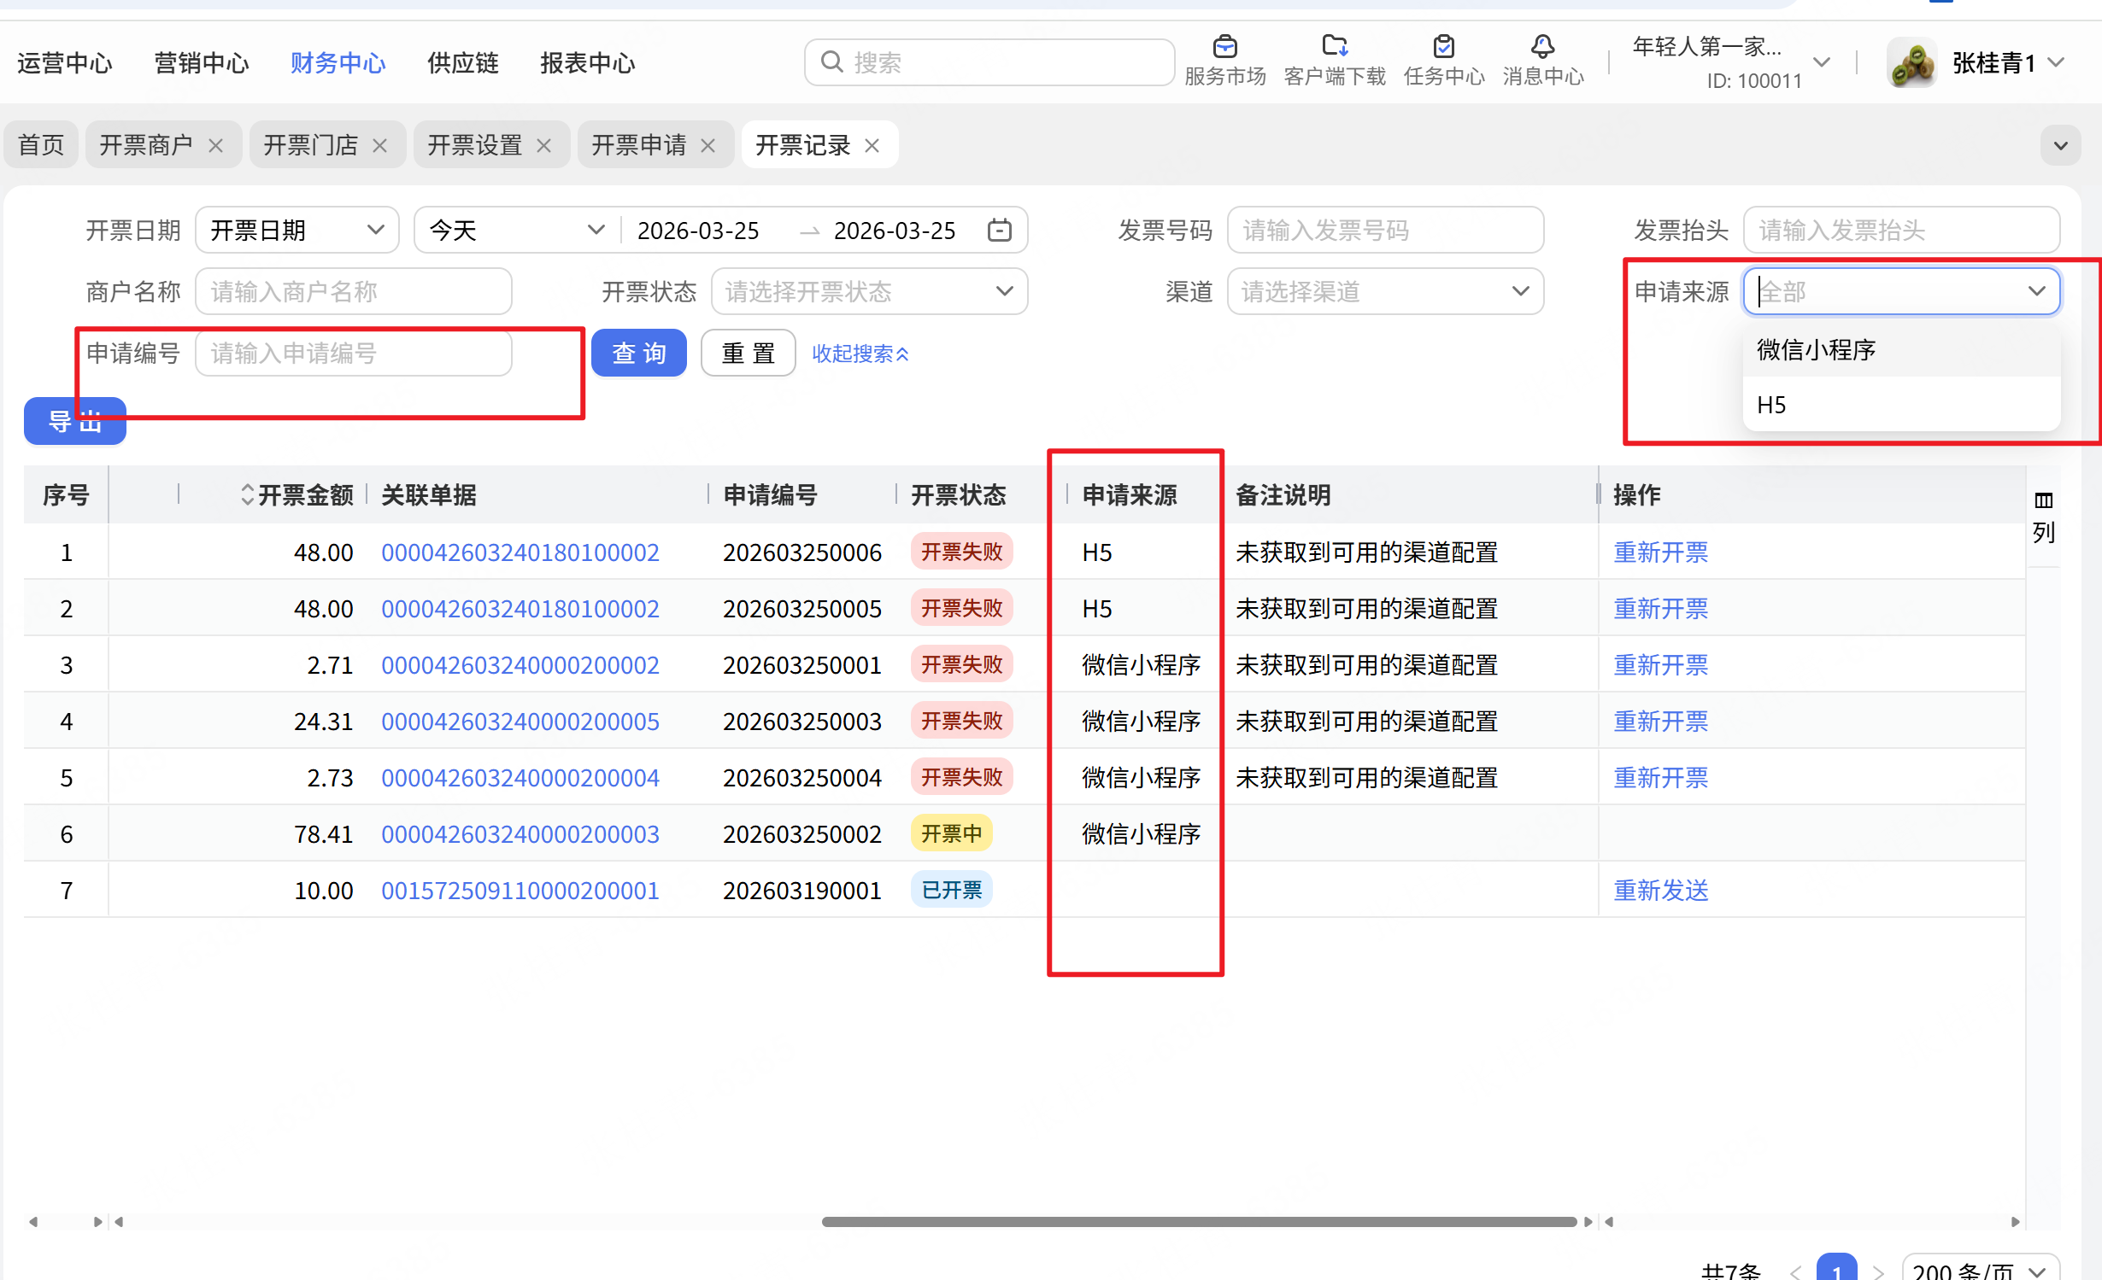Viewport: 2102px width, 1280px height.
Task: Close the 开票商户 tab
Action: tap(216, 146)
